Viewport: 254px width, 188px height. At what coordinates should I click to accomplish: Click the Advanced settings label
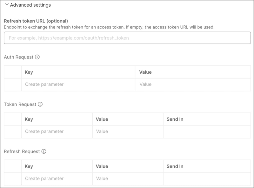click(x=30, y=5)
